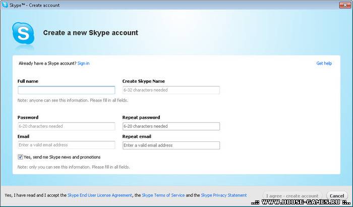The image size is (353, 207).
Task: Open the Sign in link
Action: 83,64
